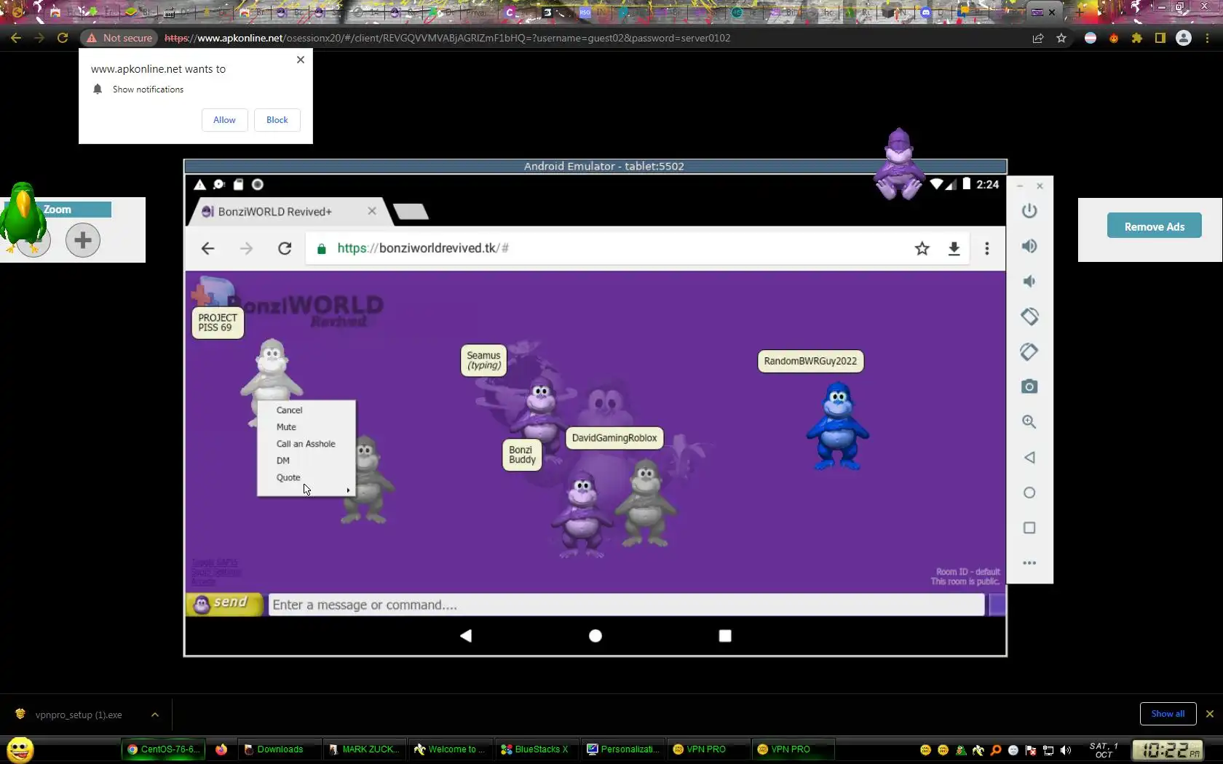
Task: Tap Android navigation bar back button
Action: pyautogui.click(x=466, y=635)
